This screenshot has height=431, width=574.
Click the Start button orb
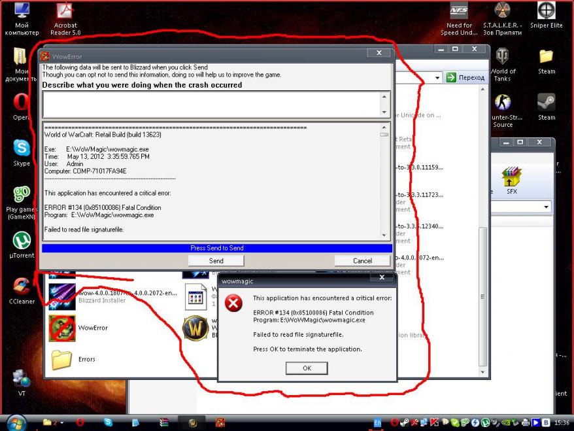pyautogui.click(x=16, y=423)
